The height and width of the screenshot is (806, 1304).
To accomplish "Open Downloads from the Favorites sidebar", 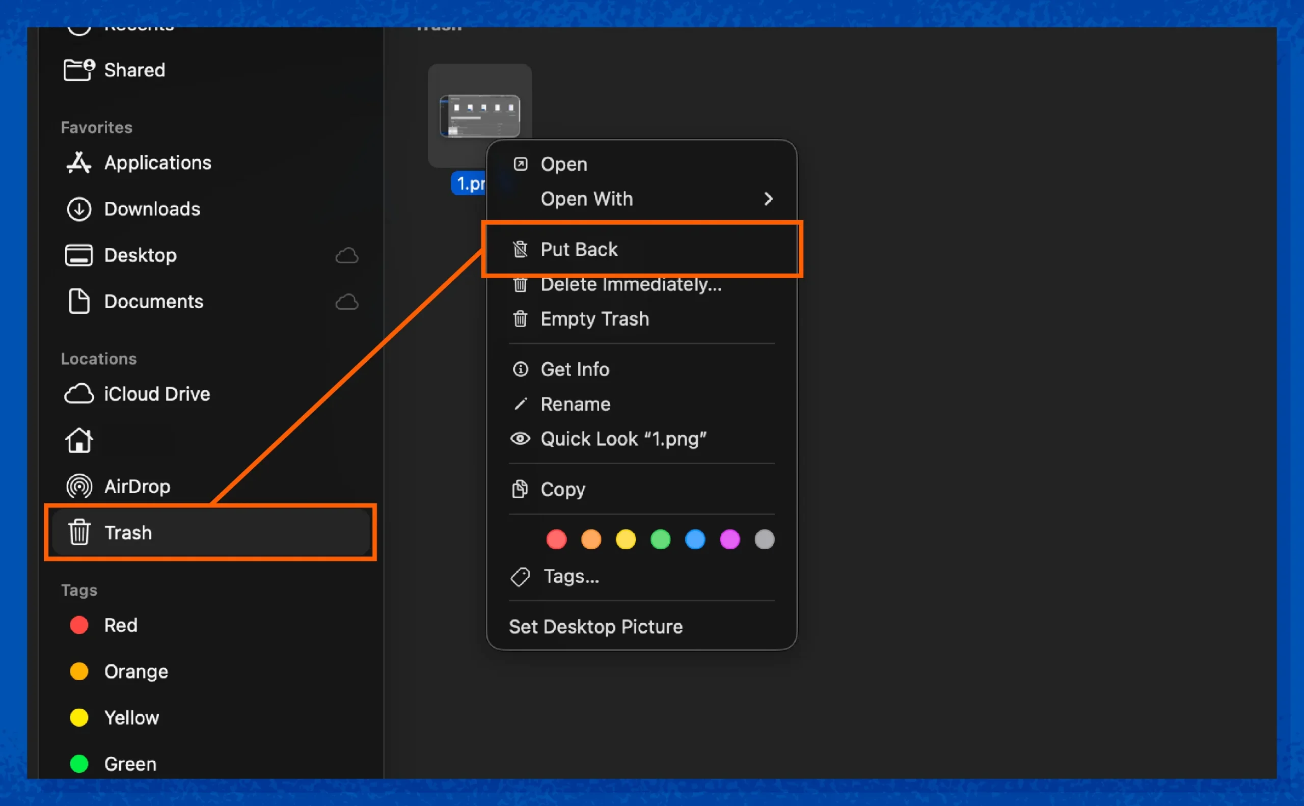I will pos(152,209).
